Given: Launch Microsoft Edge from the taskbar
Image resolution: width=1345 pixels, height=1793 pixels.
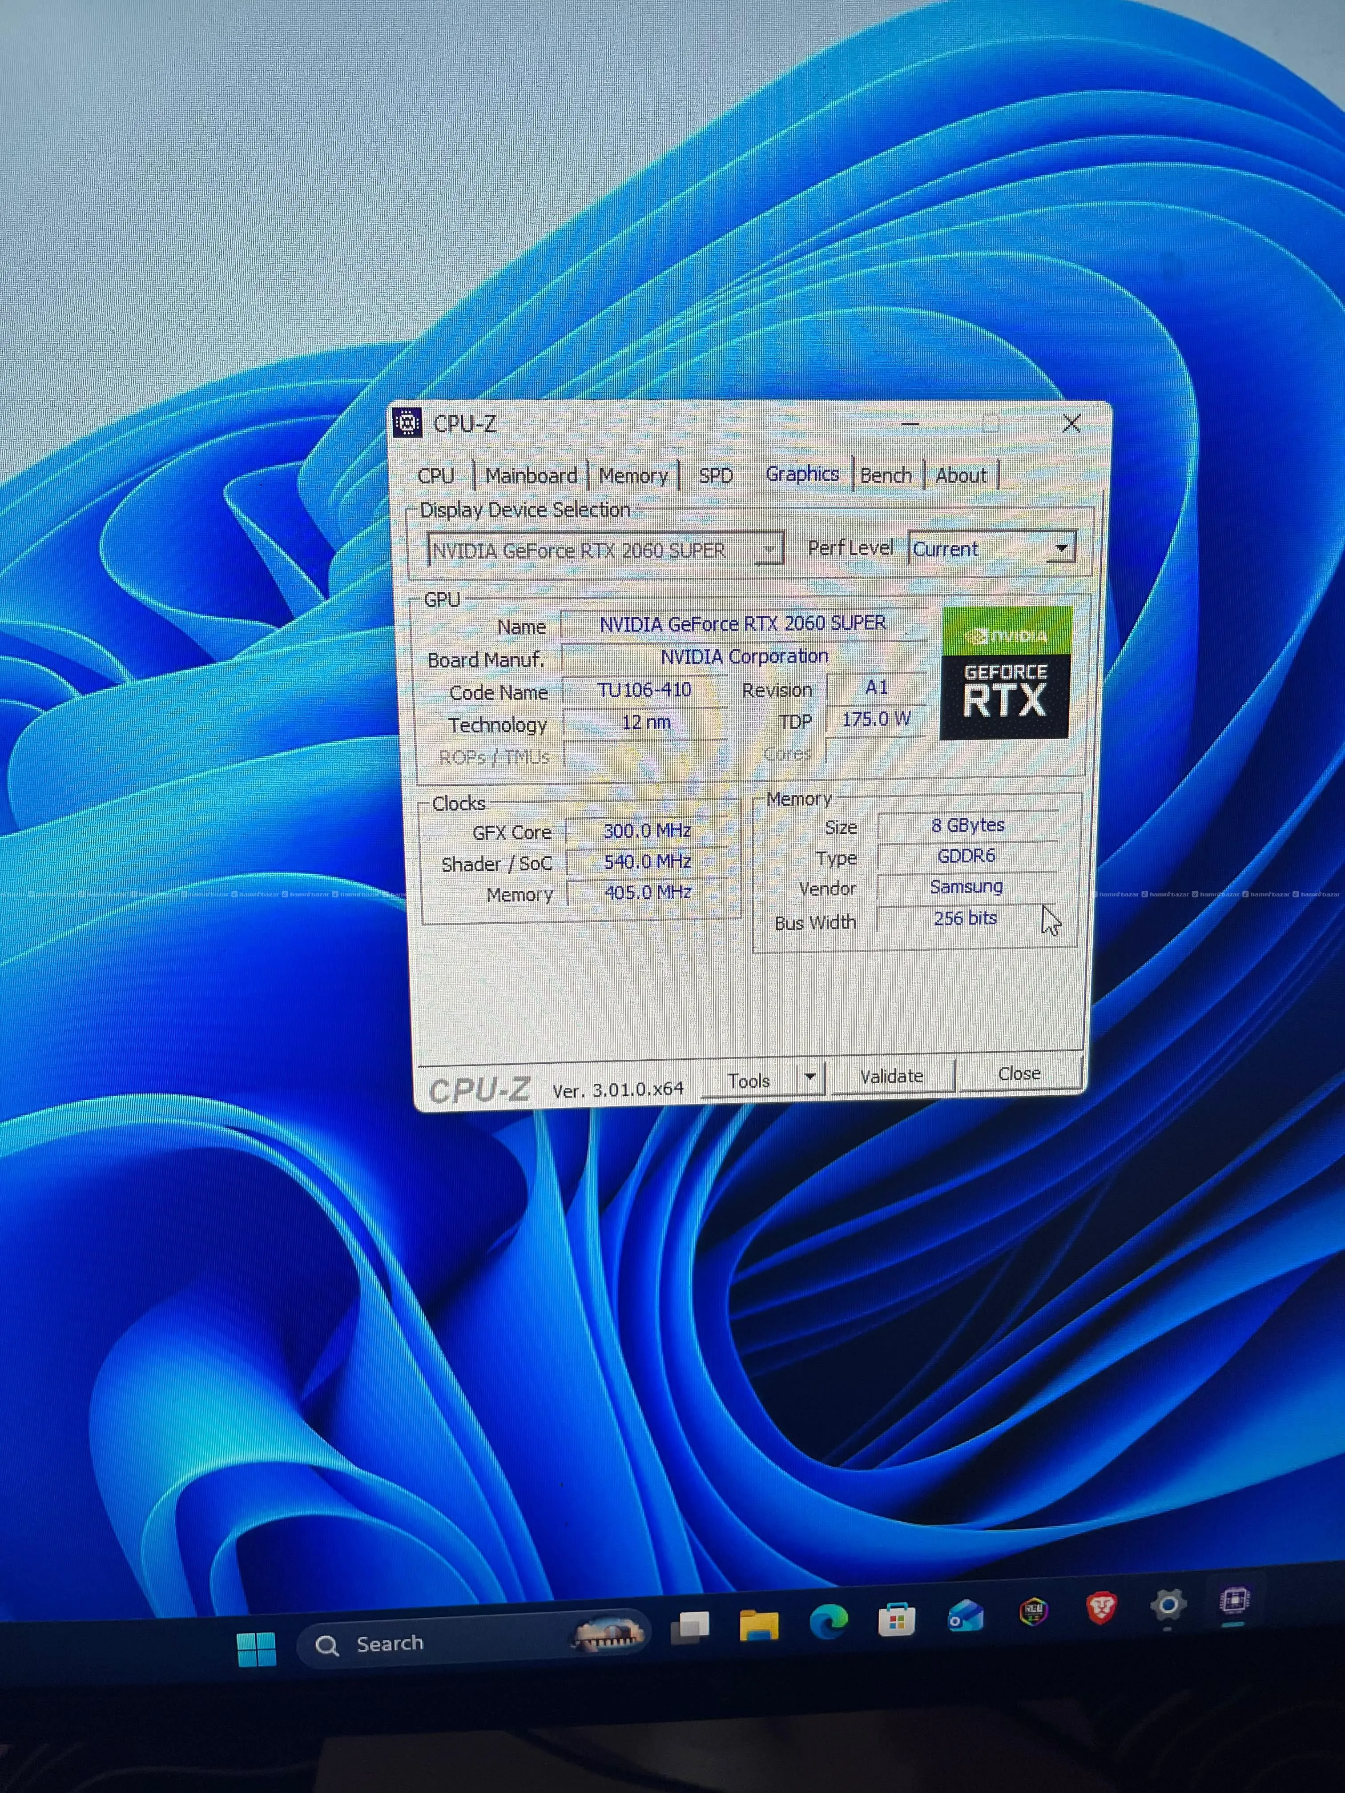Looking at the screenshot, I should pos(829,1622).
